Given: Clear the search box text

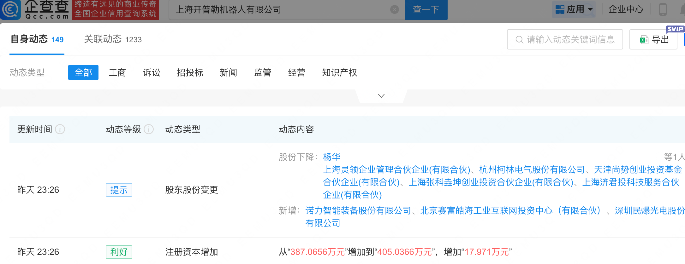Looking at the screenshot, I should [394, 10].
